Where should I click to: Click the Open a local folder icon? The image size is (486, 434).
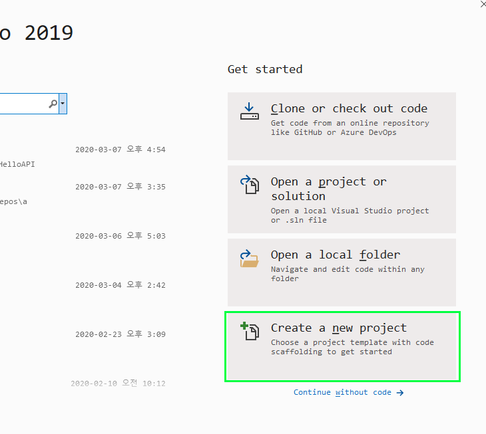[250, 259]
